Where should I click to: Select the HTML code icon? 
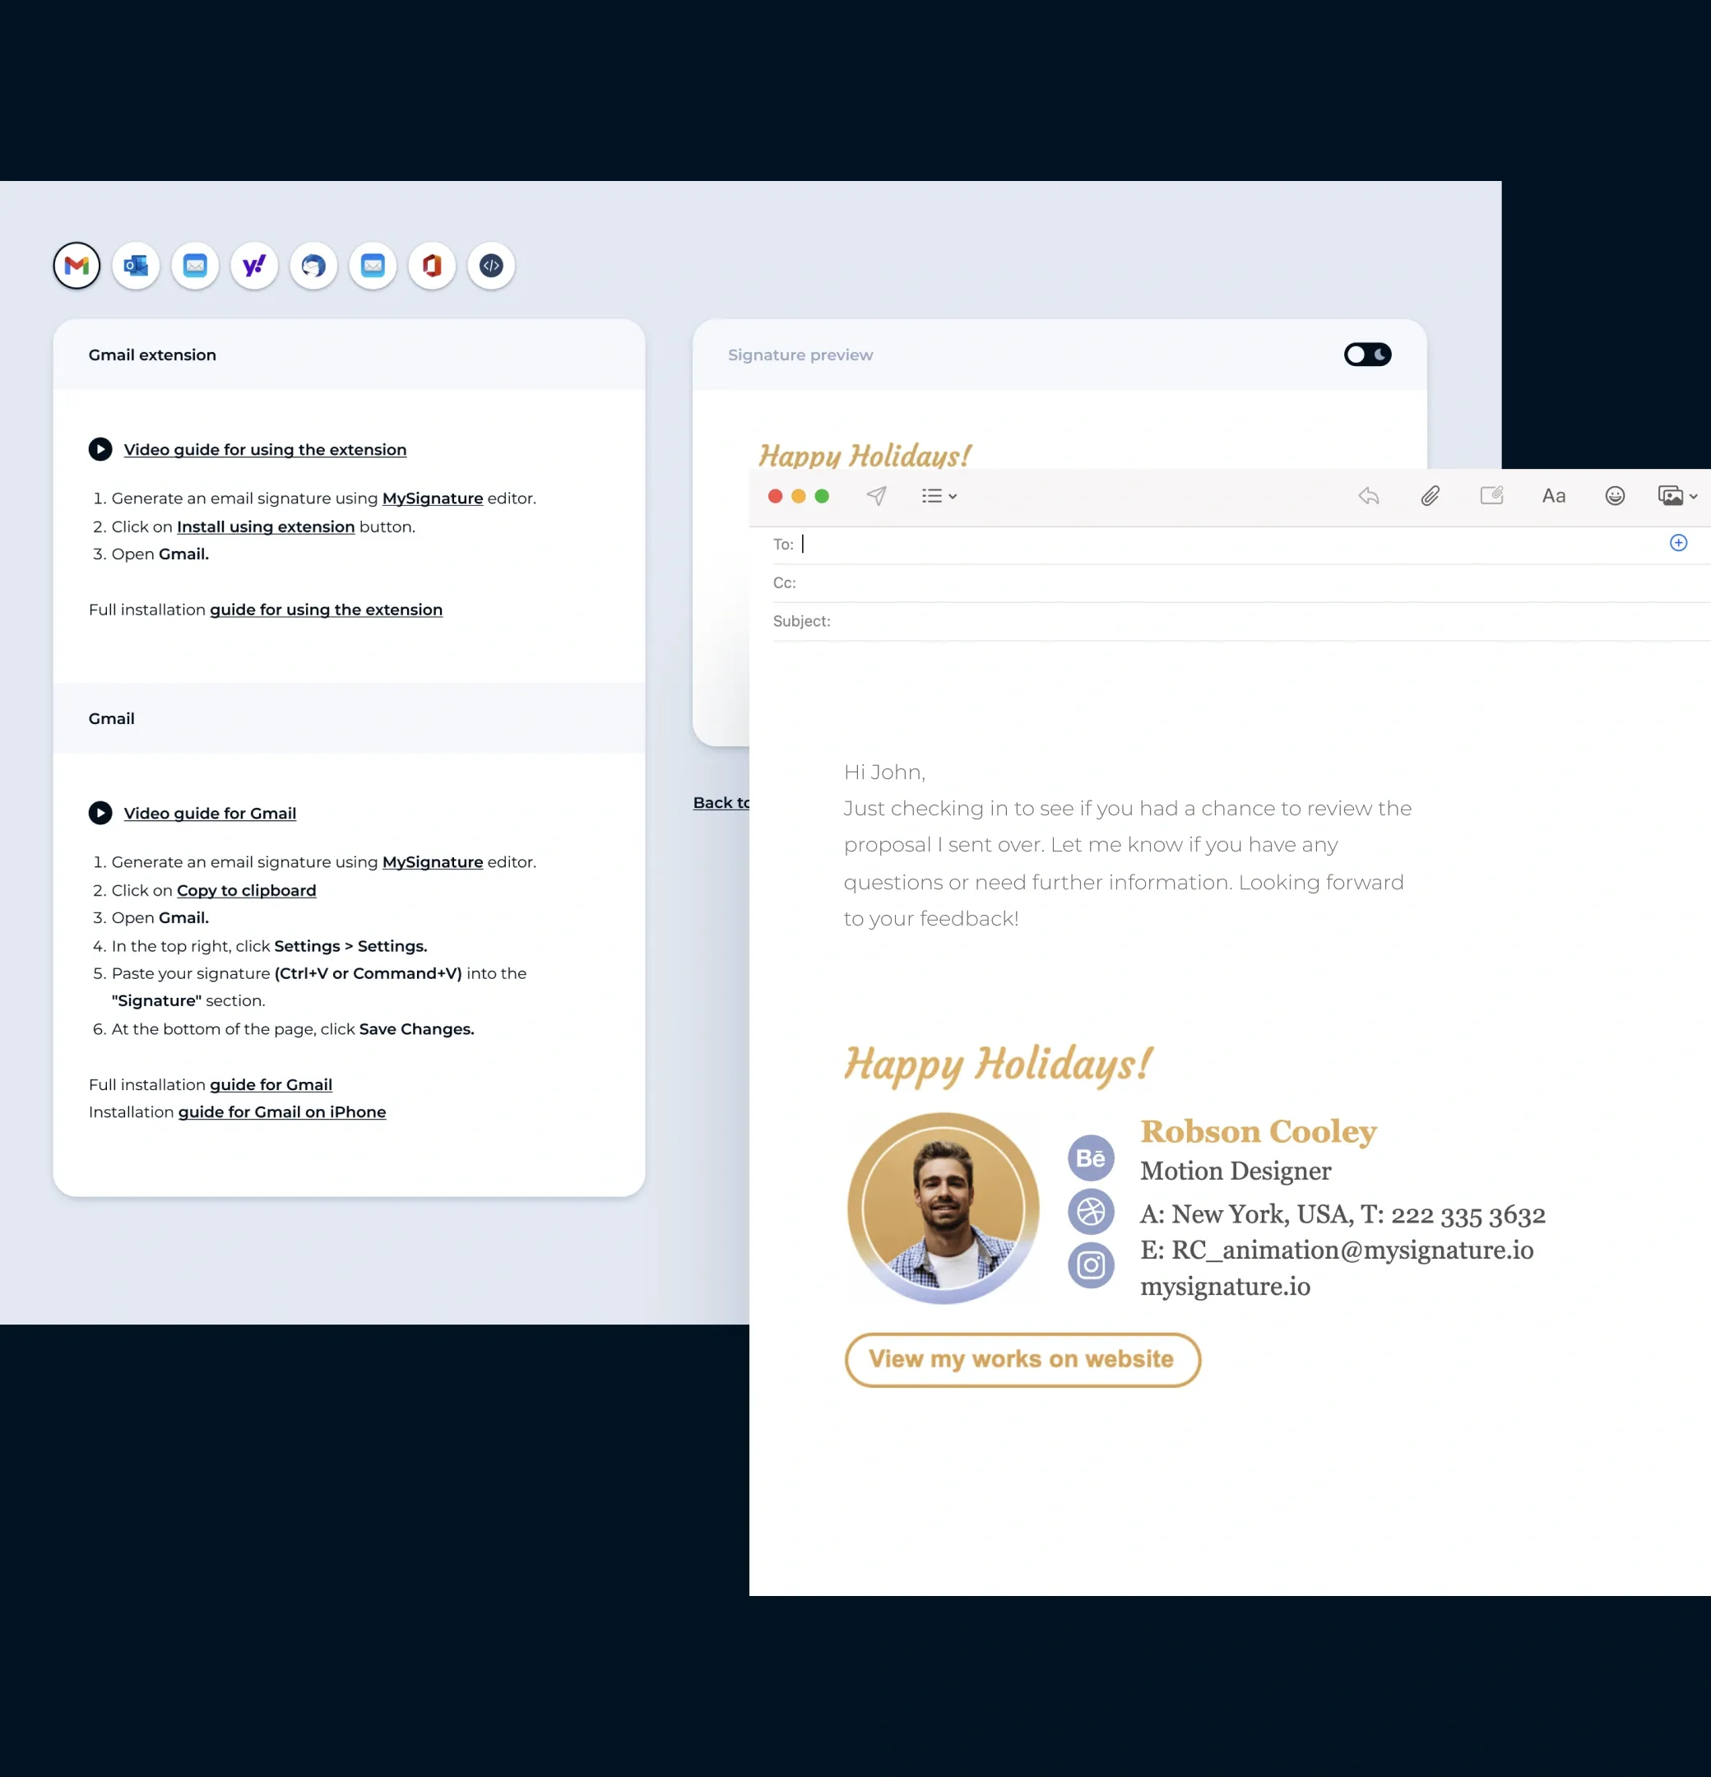pos(491,266)
